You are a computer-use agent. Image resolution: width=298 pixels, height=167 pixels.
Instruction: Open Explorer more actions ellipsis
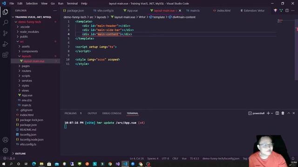(x=55, y=11)
